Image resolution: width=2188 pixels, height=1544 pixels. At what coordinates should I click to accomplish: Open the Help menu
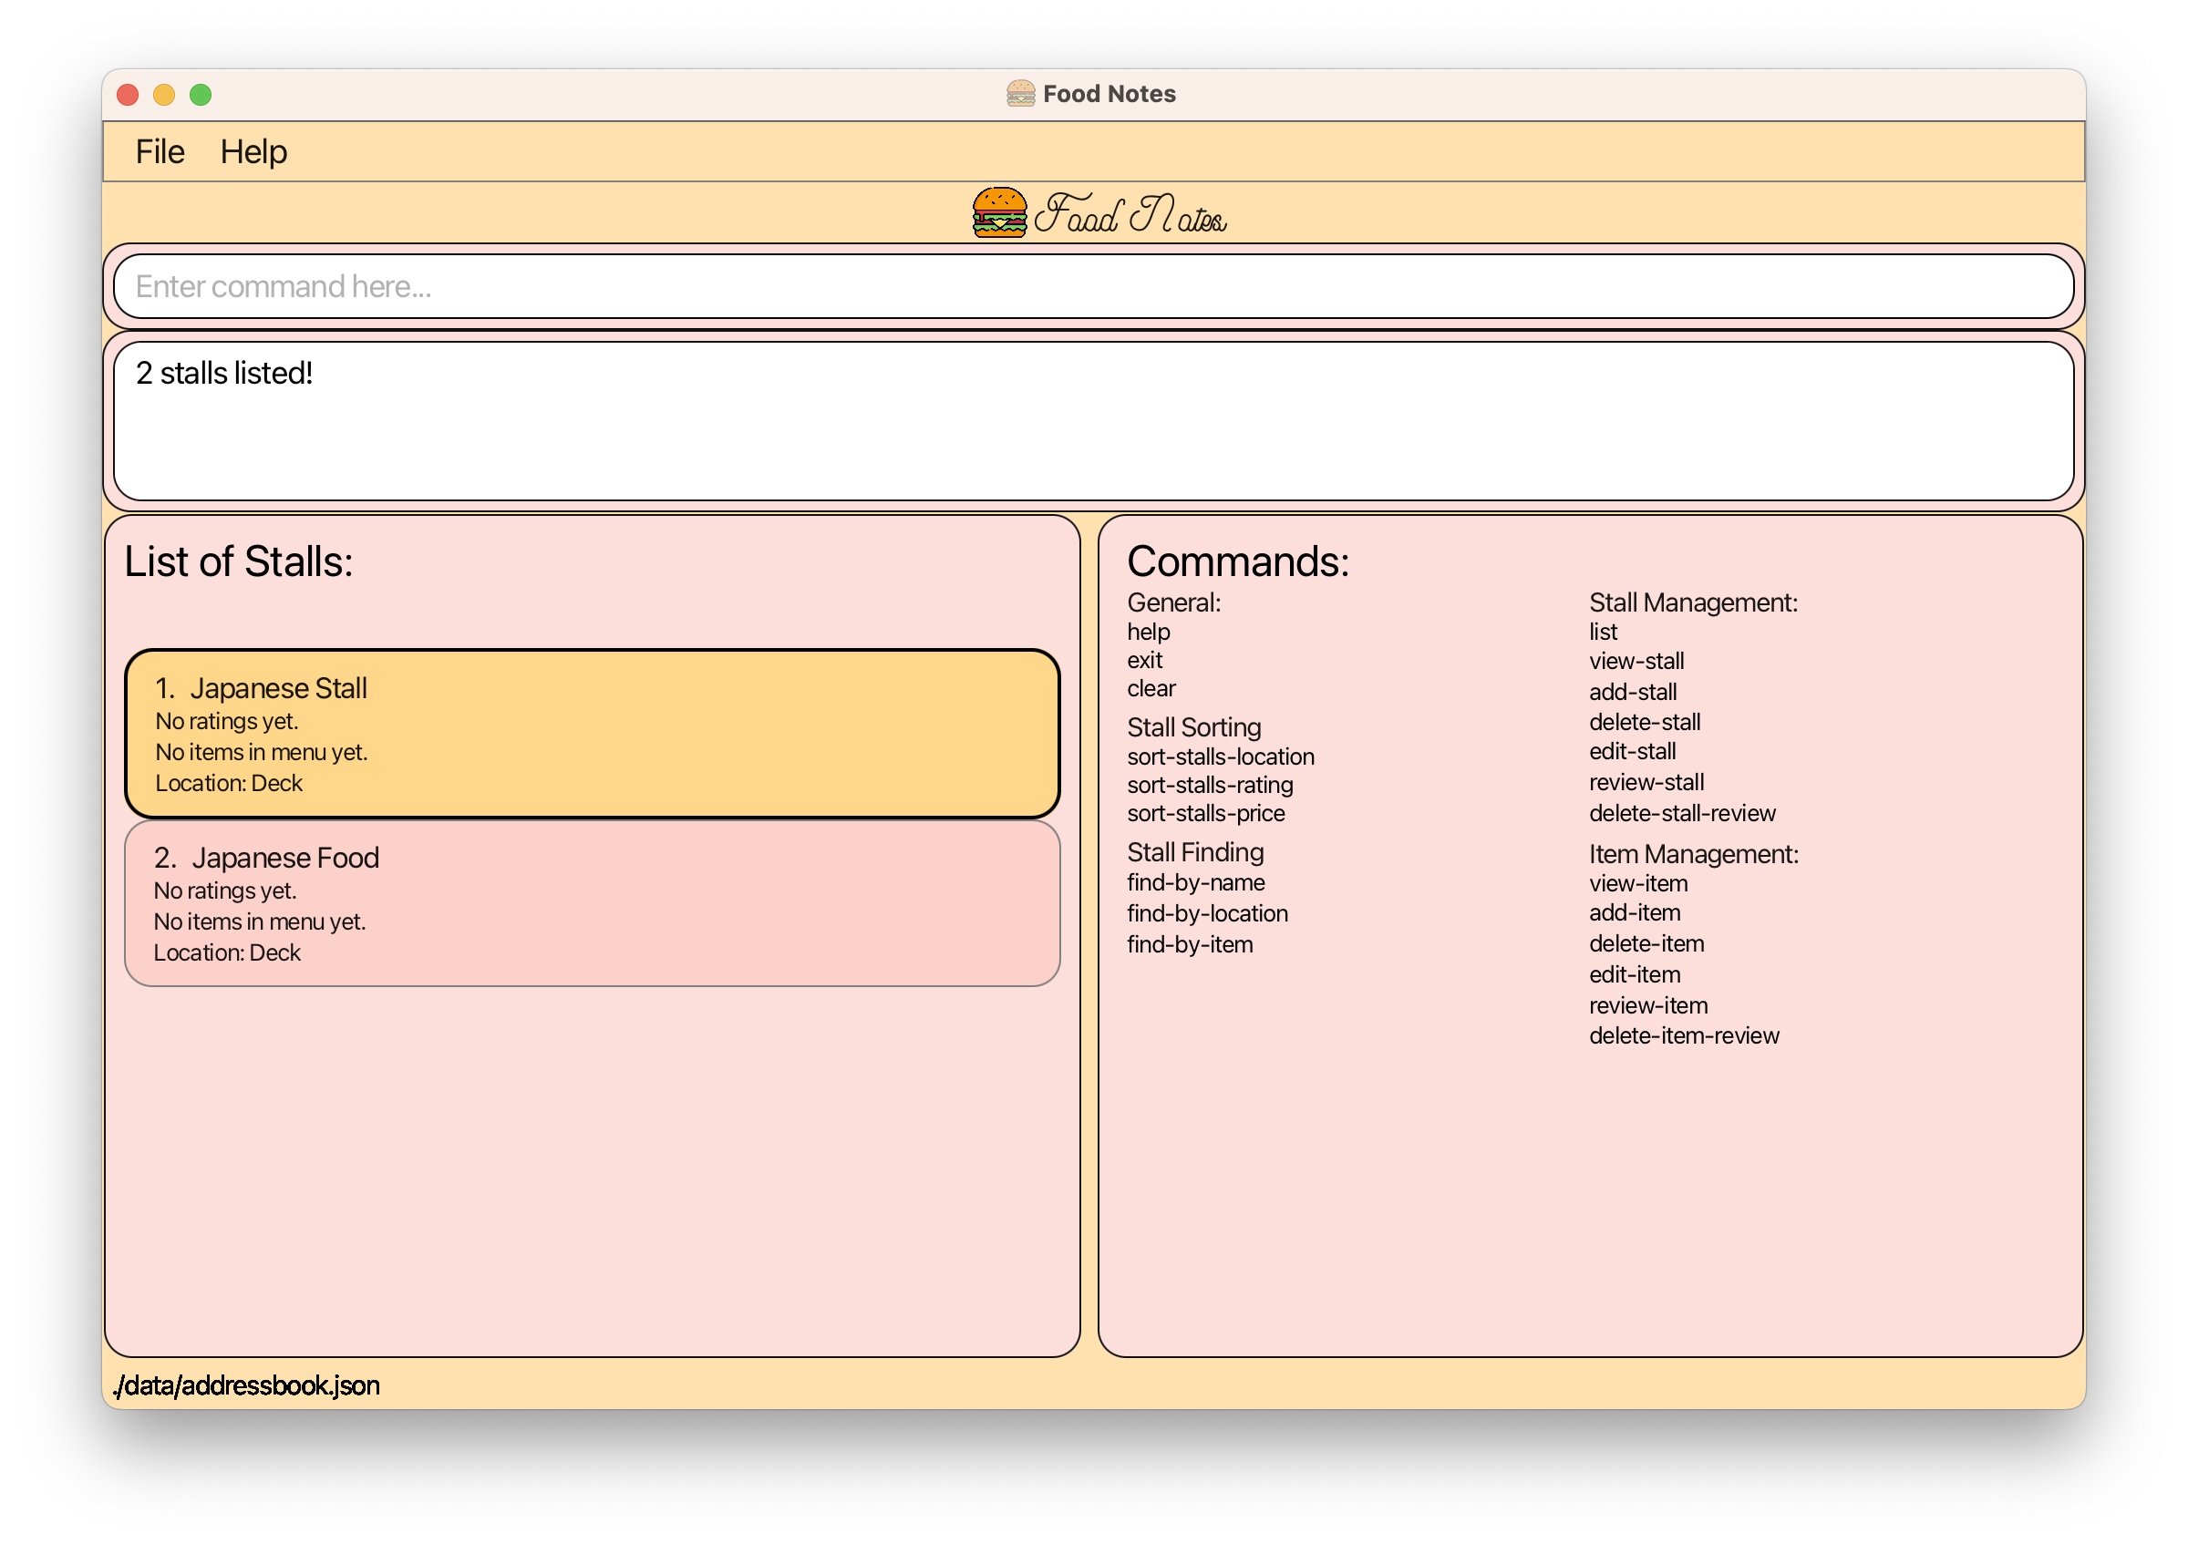[253, 151]
